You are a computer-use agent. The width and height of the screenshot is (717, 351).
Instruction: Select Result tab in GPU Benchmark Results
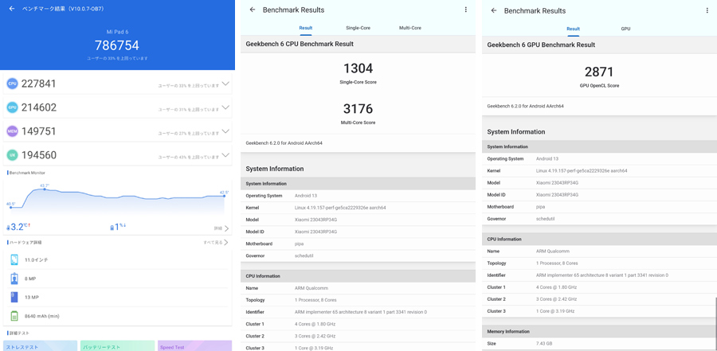573,29
